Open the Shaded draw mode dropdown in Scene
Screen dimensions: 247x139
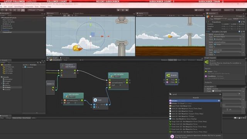click(x=51, y=15)
